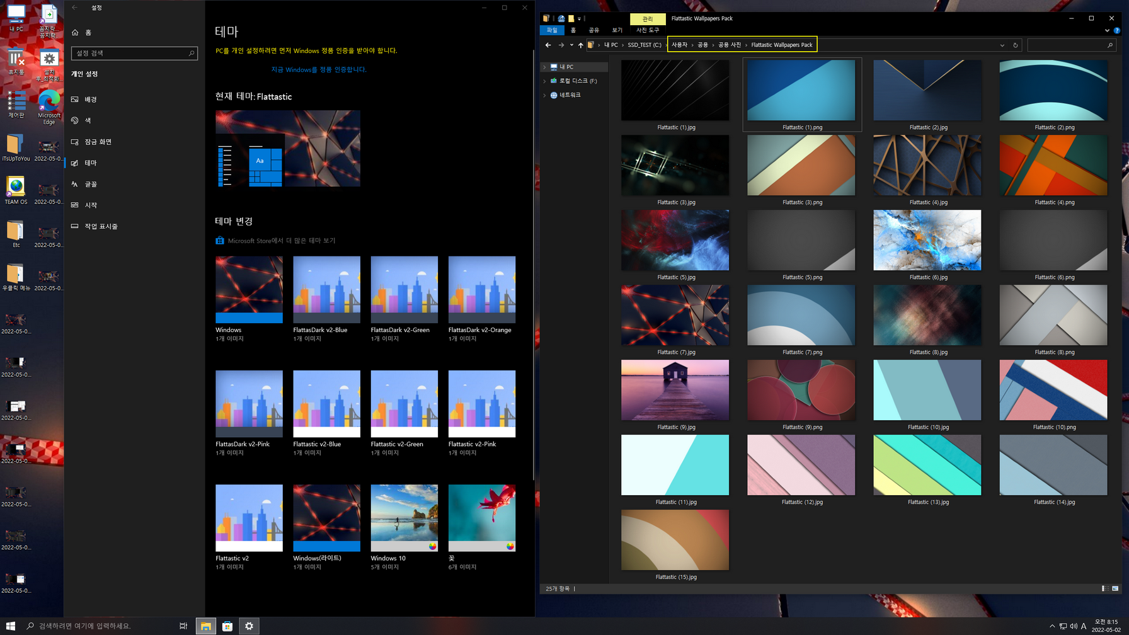Open address bar history dropdown in Explorer
This screenshot has width=1129, height=635.
pos(1002,45)
